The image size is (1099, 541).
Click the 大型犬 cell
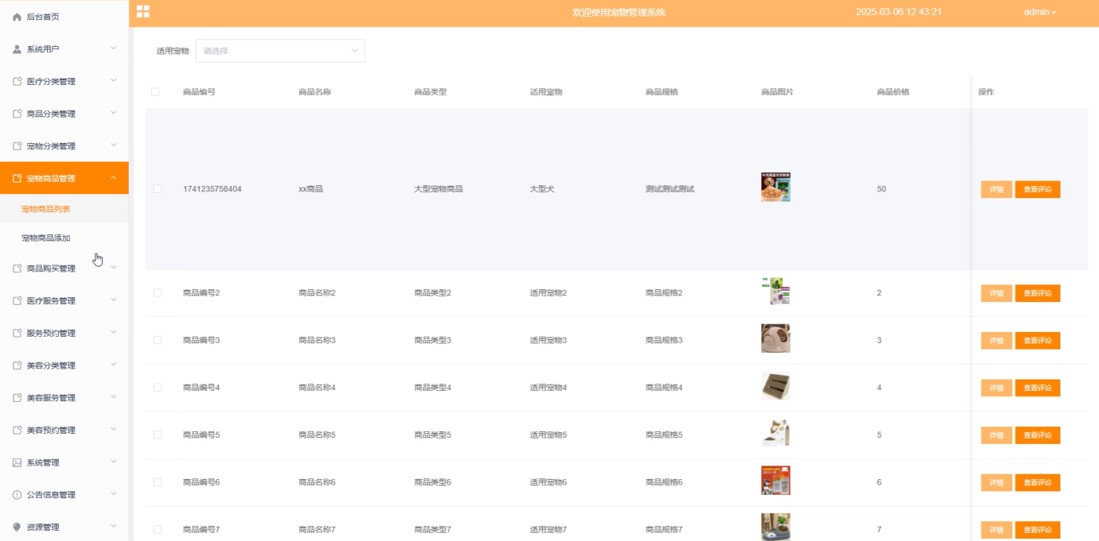(x=542, y=189)
